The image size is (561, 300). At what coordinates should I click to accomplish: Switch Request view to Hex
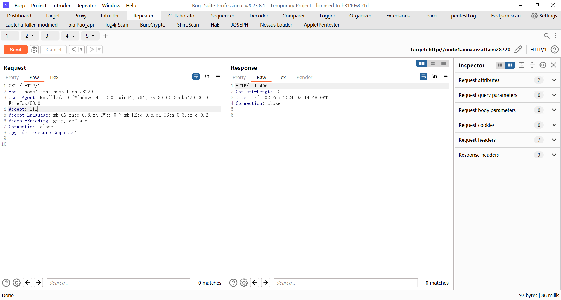tap(54, 77)
